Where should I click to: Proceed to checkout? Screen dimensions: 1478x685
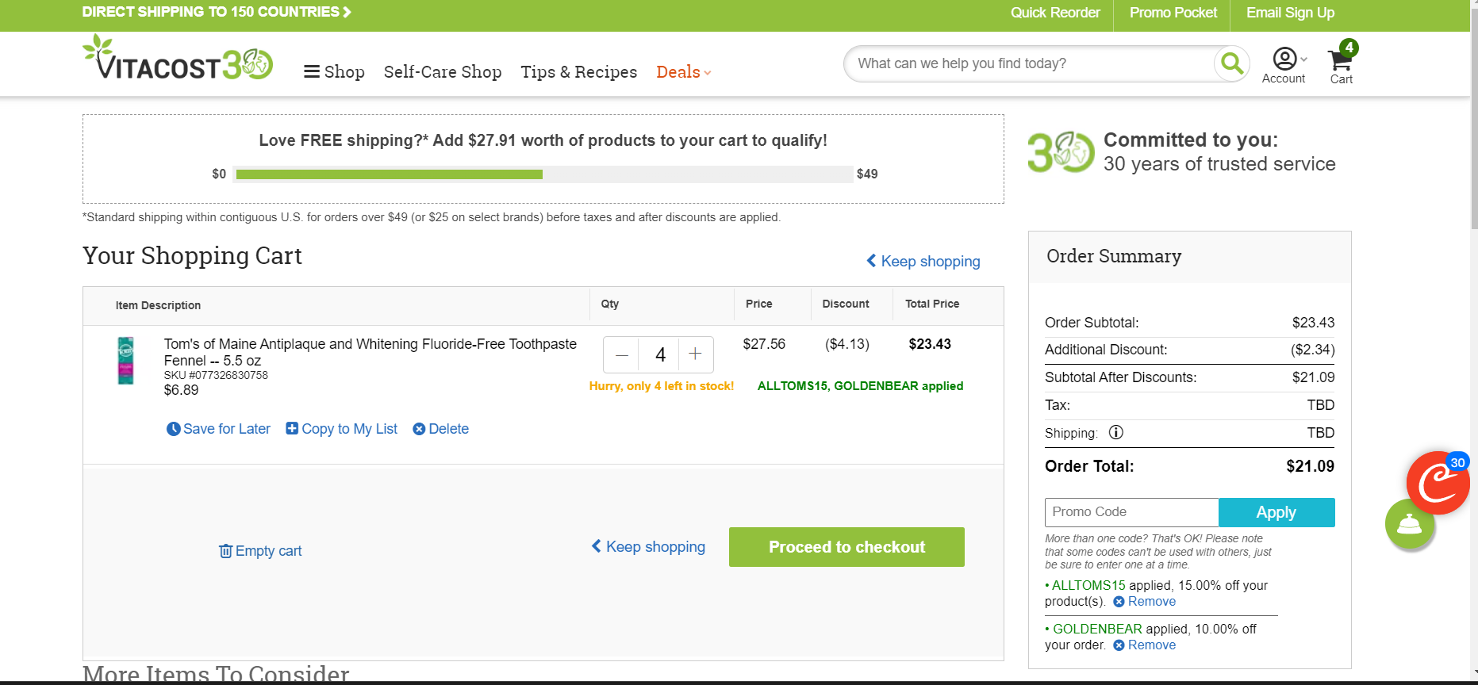[846, 547]
